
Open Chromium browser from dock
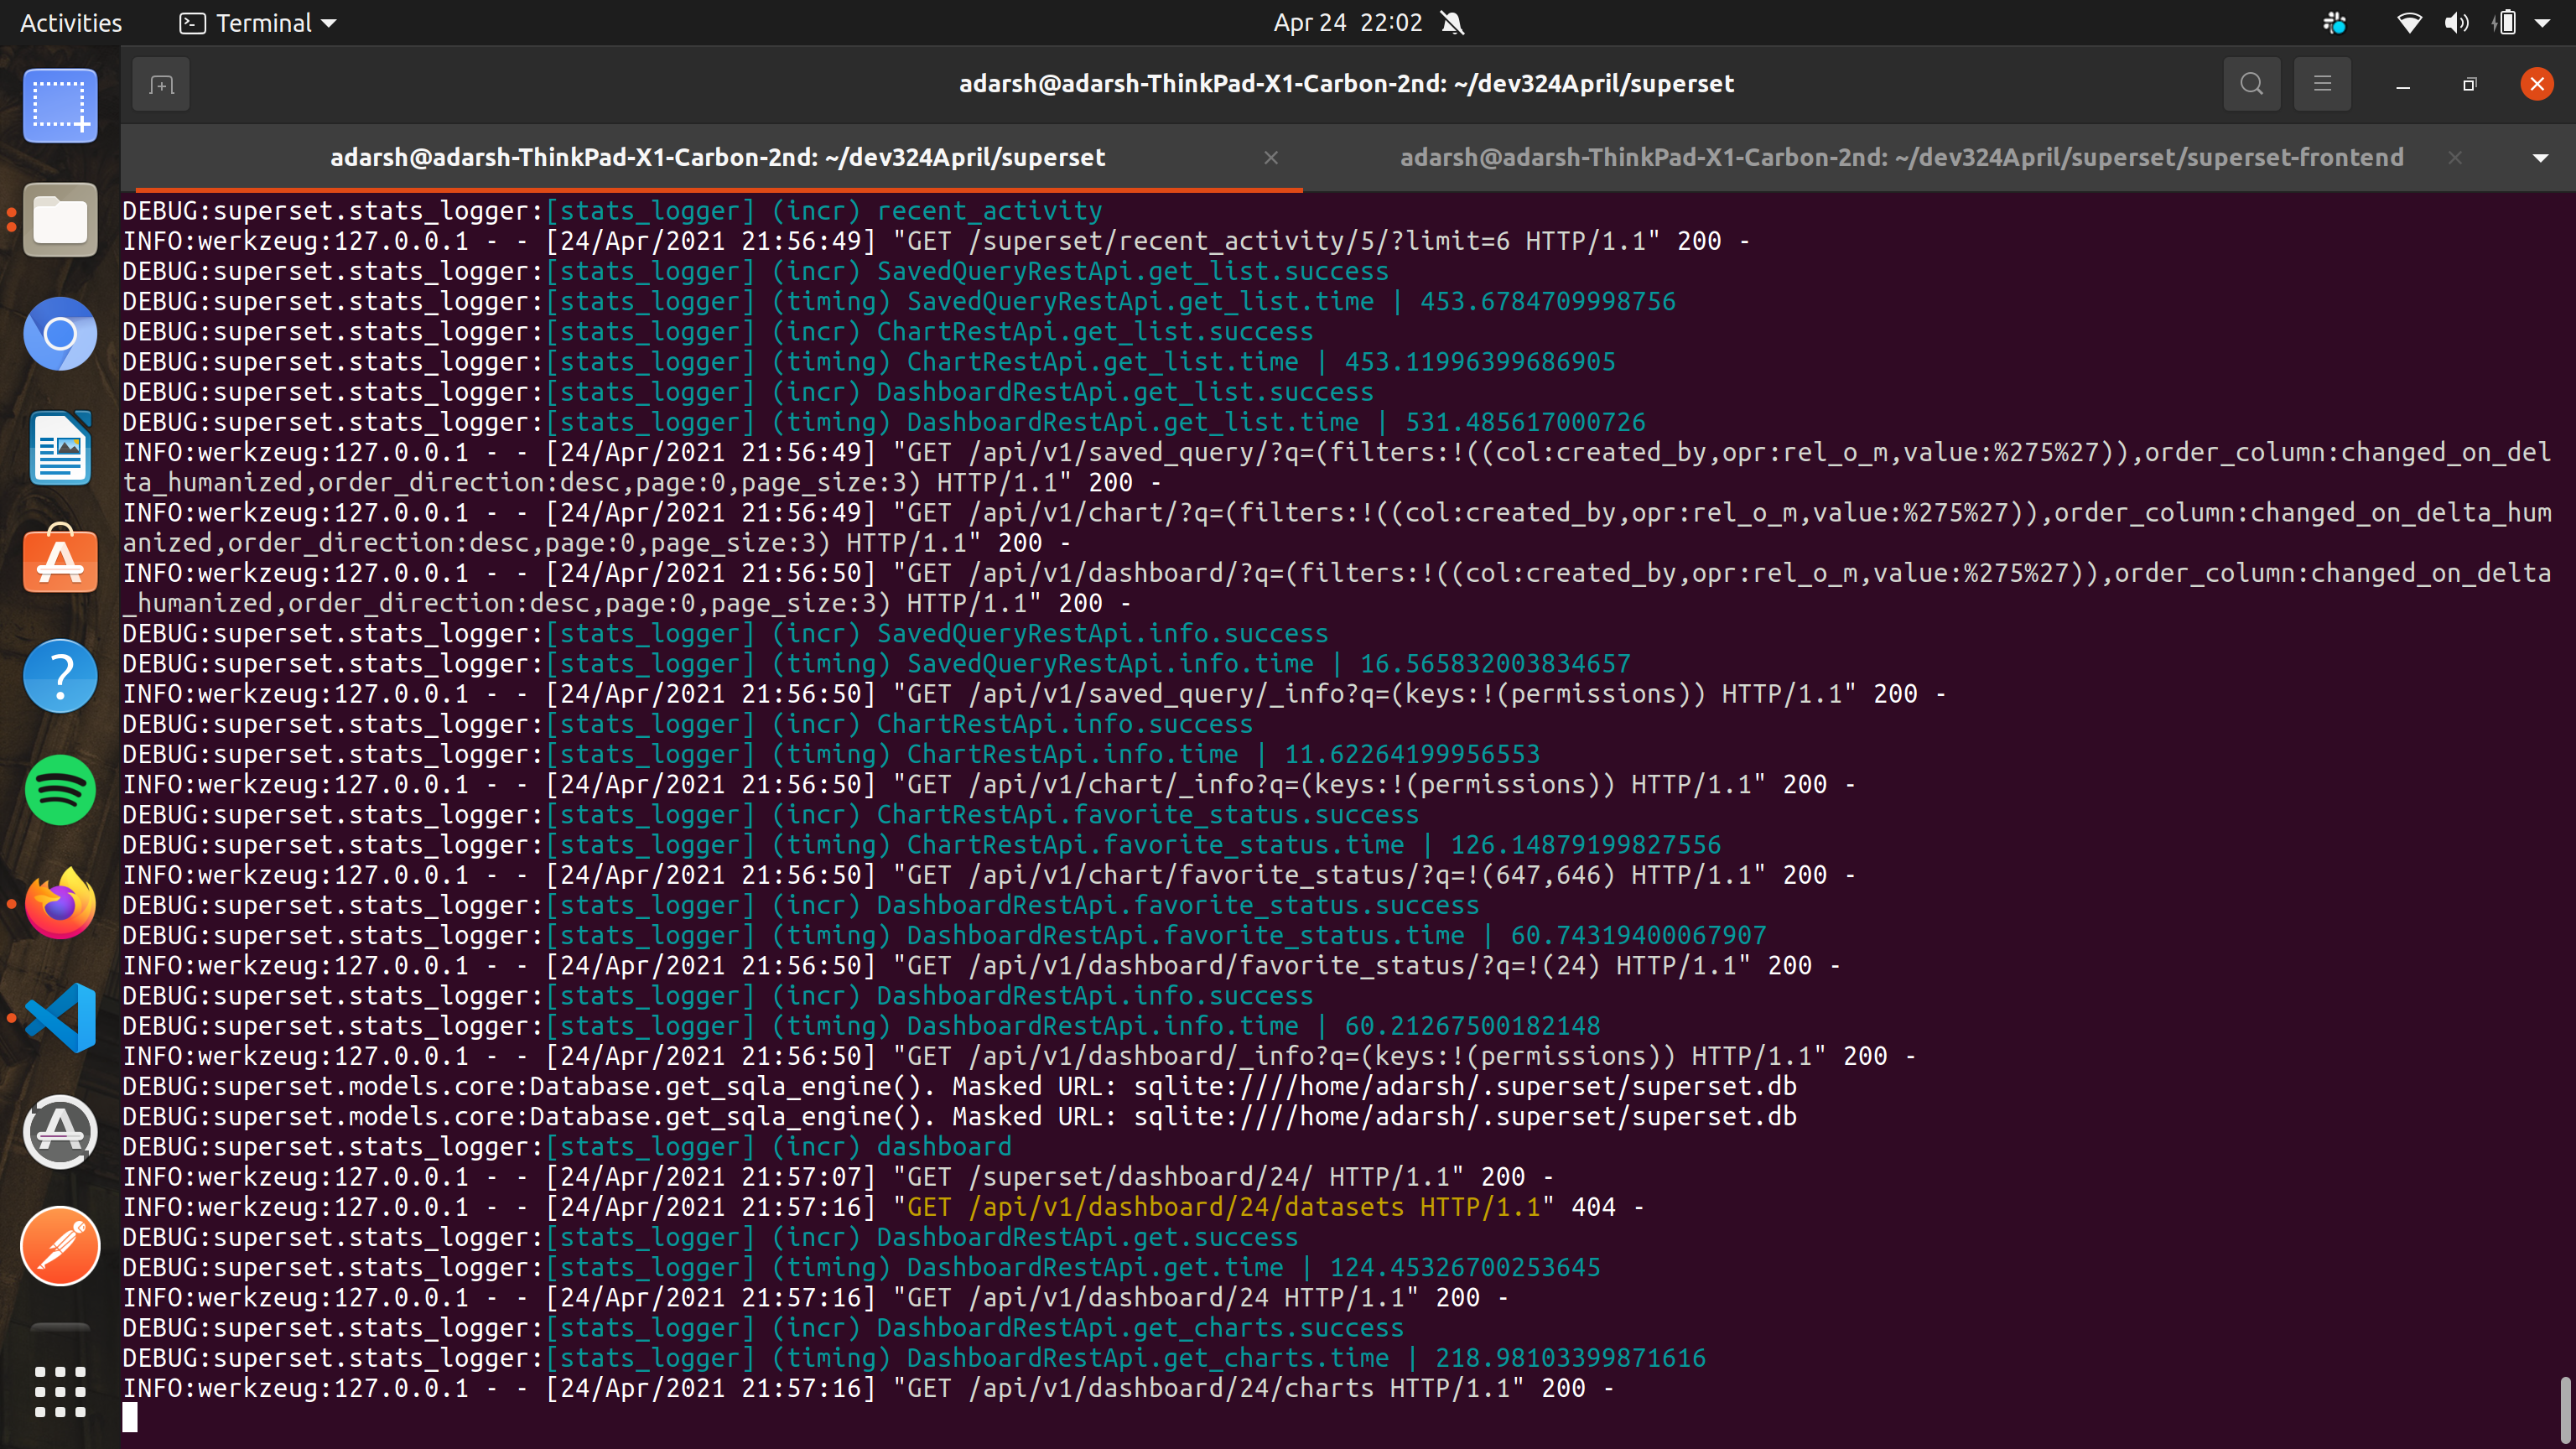(60, 334)
